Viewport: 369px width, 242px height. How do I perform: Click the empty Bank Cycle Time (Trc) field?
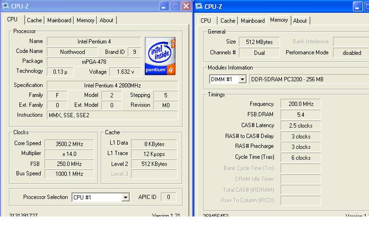coord(301,168)
